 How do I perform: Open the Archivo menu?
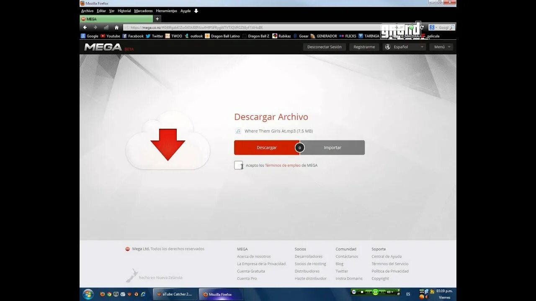pos(87,11)
